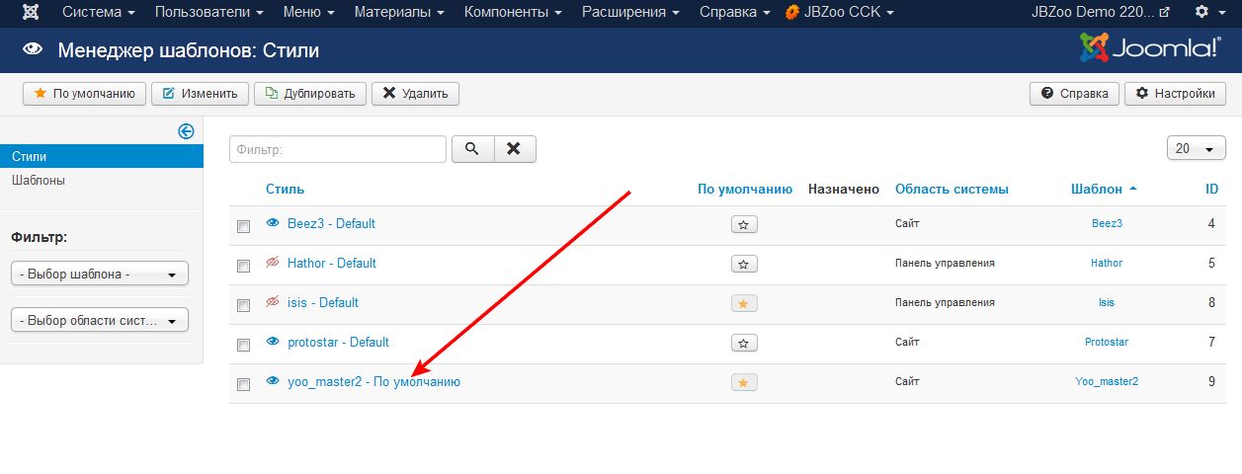Tick the checkbox for protostar - Default
Screen dimensions: 1242x474
tap(244, 346)
